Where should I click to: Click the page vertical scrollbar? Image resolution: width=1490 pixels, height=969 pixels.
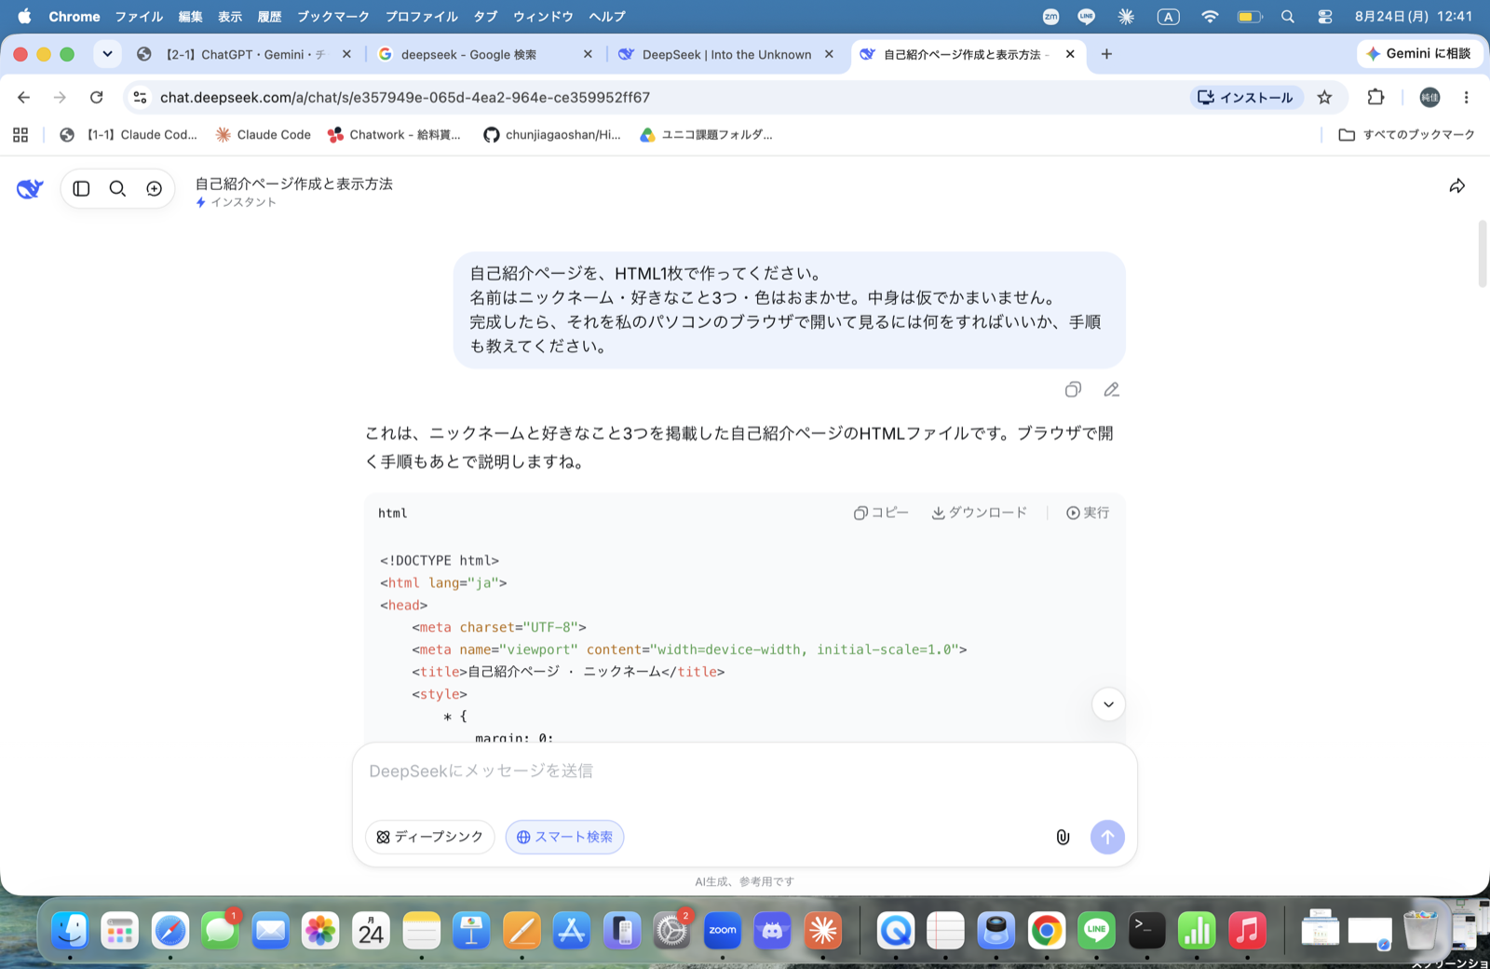point(1483,253)
